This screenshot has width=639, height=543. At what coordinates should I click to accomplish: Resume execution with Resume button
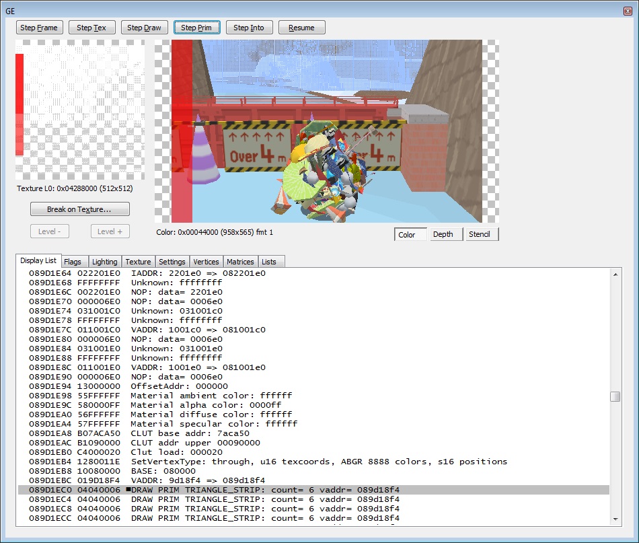pyautogui.click(x=301, y=28)
